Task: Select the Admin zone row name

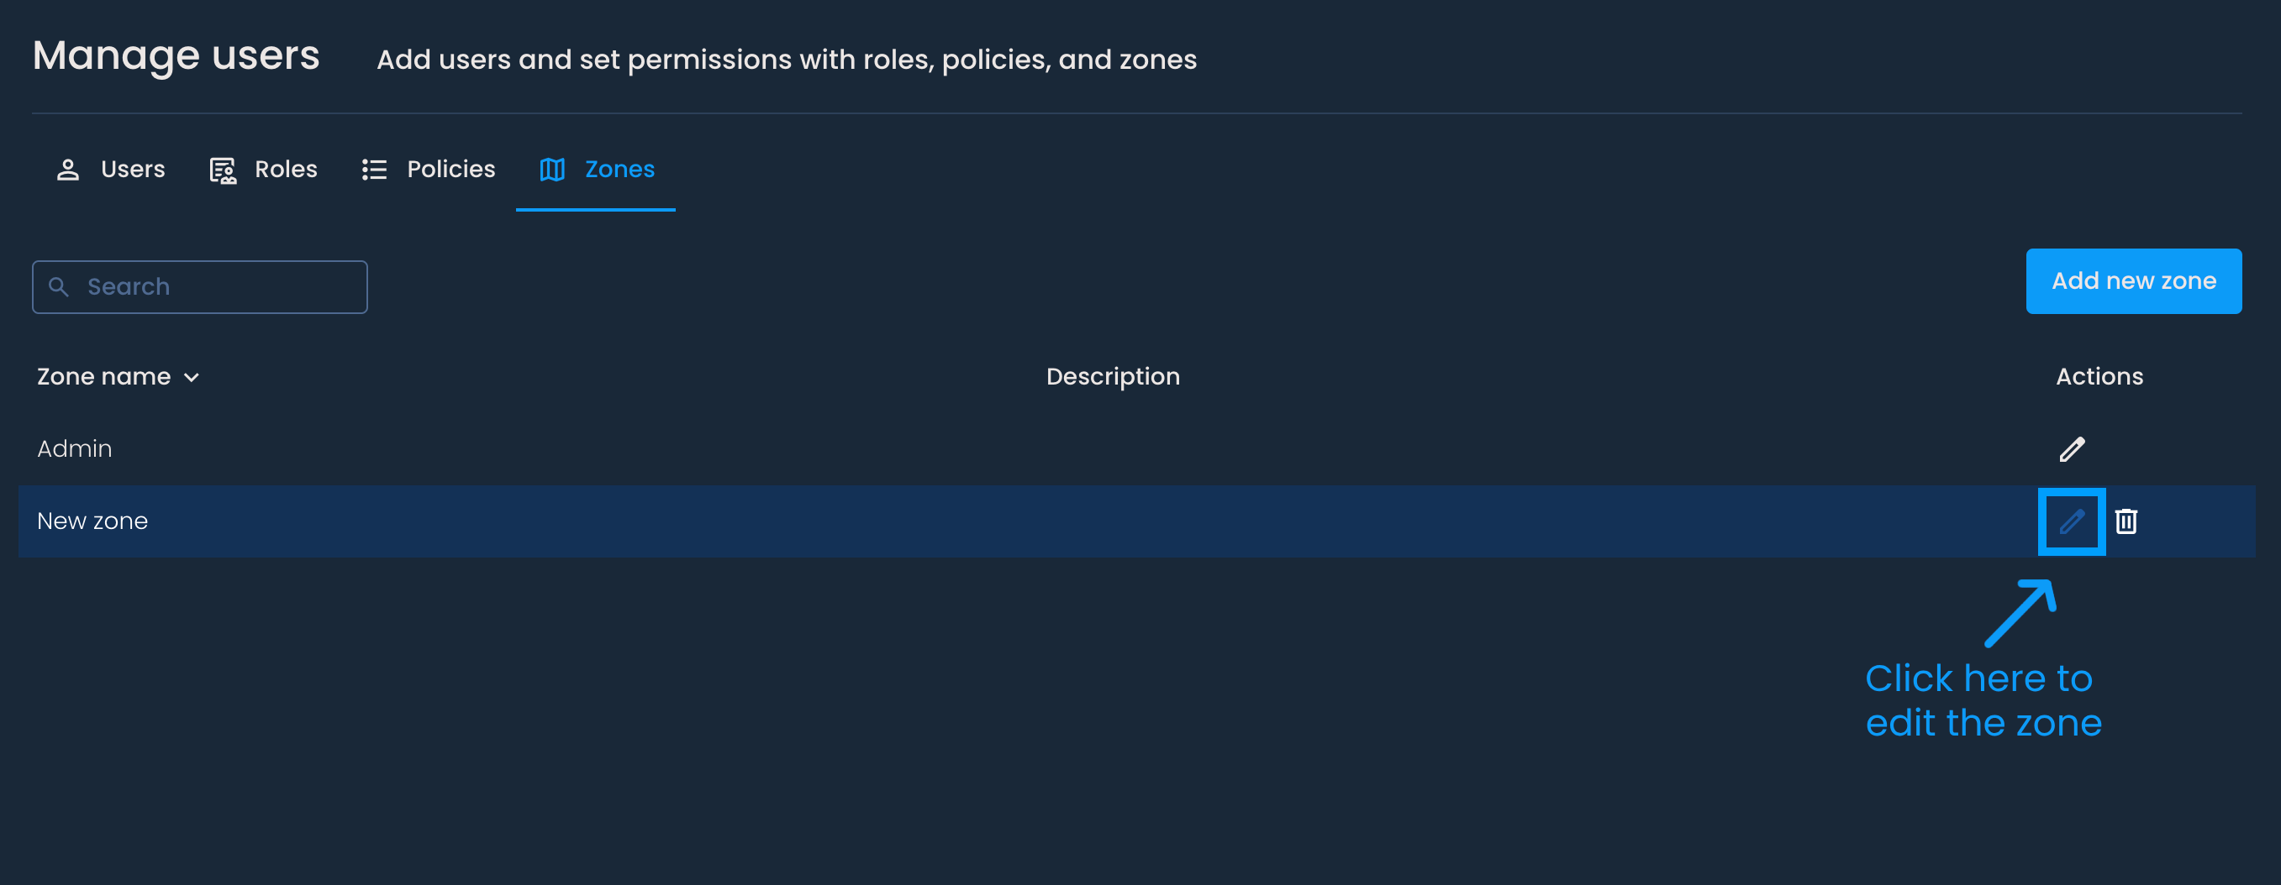Action: click(74, 448)
